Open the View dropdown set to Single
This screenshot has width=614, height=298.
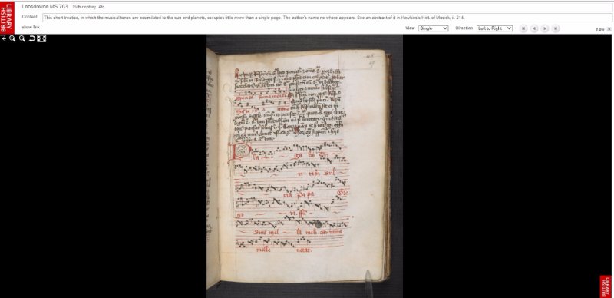[433, 28]
